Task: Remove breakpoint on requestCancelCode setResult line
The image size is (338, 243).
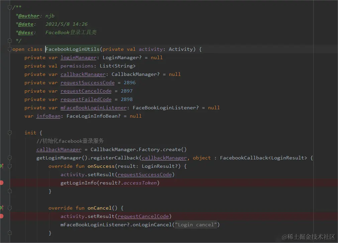Action: [x=1, y=216]
